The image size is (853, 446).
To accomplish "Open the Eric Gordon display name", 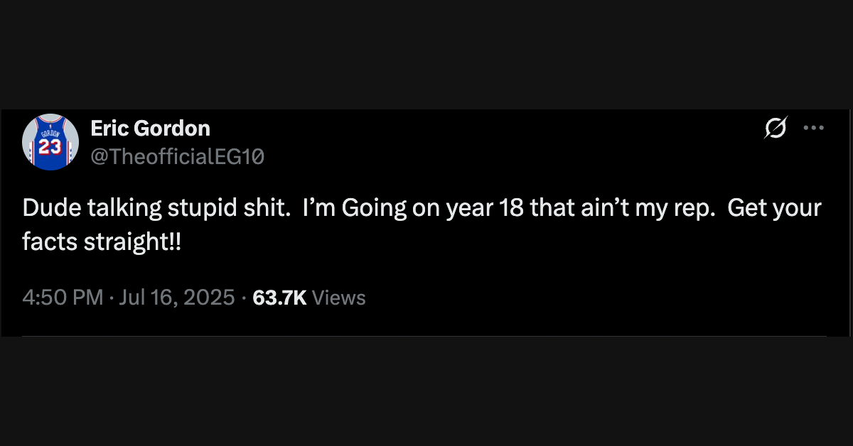I will click(150, 129).
